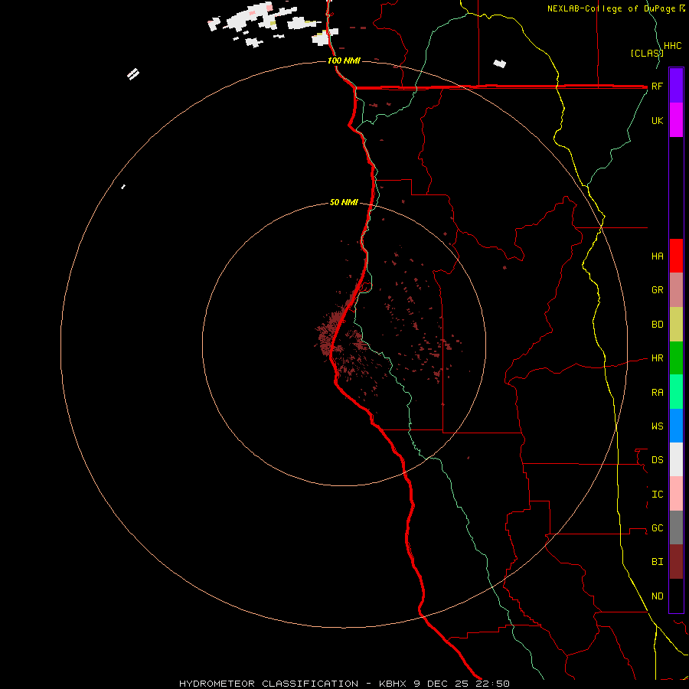Screen dimensions: 689x689
Task: Click the BI dark red legend swatch
Action: [676, 562]
